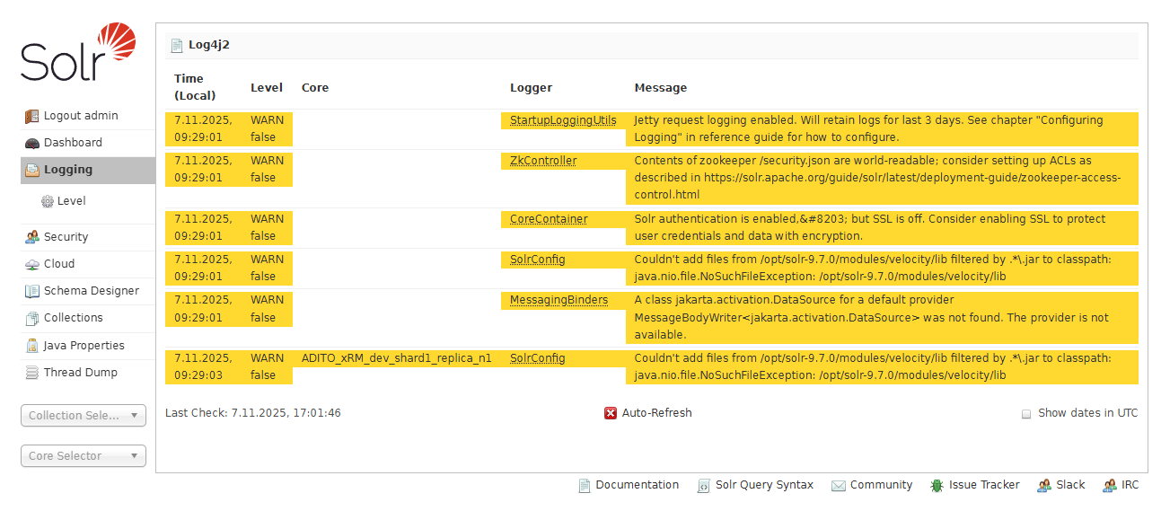Image resolution: width=1161 pixels, height=511 pixels.
Task: Open the Schema Designer page
Action: coord(88,291)
